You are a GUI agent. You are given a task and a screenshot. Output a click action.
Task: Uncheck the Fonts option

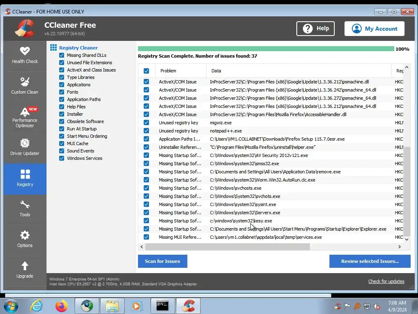[62, 92]
